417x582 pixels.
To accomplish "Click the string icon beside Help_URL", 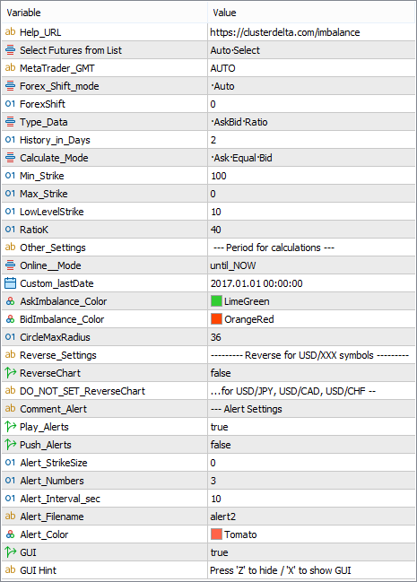I will click(x=10, y=32).
